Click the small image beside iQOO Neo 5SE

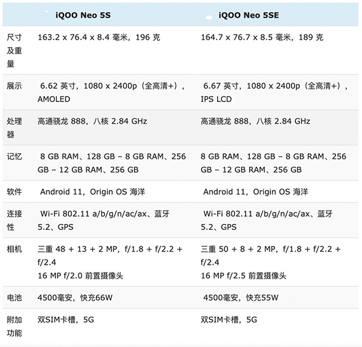[208, 14]
